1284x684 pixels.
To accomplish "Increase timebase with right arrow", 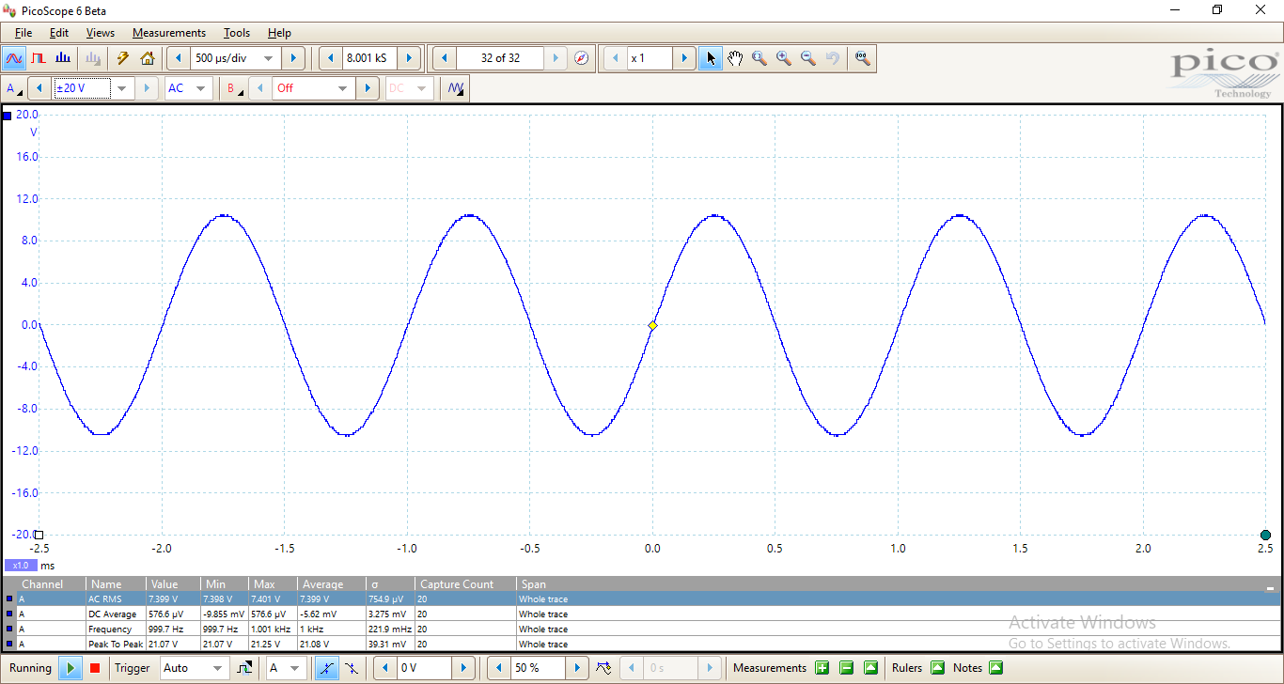I will (x=293, y=58).
